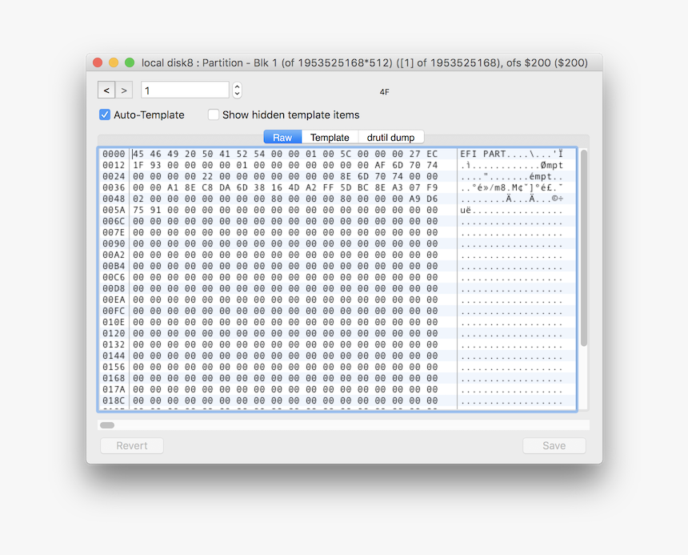
Task: Click the "4F" length indicator above the tabs
Action: [x=384, y=92]
